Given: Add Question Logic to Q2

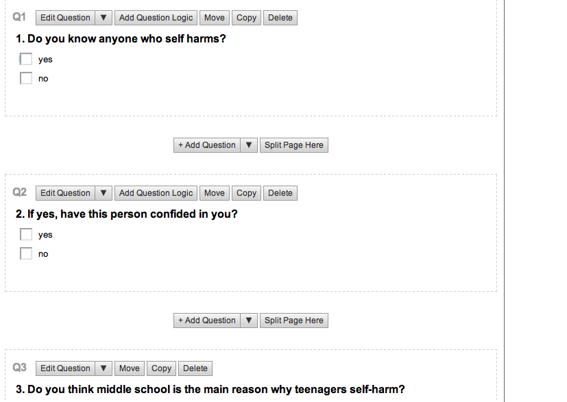Looking at the screenshot, I should pyautogui.click(x=156, y=193).
